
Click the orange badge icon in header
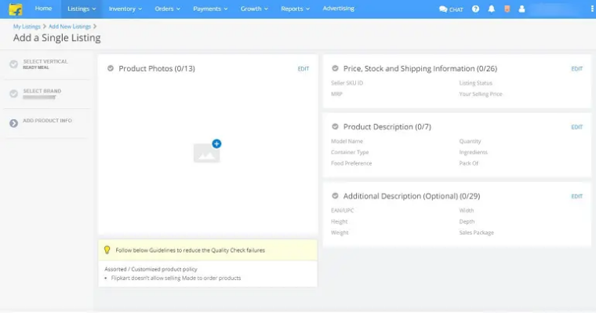507,9
